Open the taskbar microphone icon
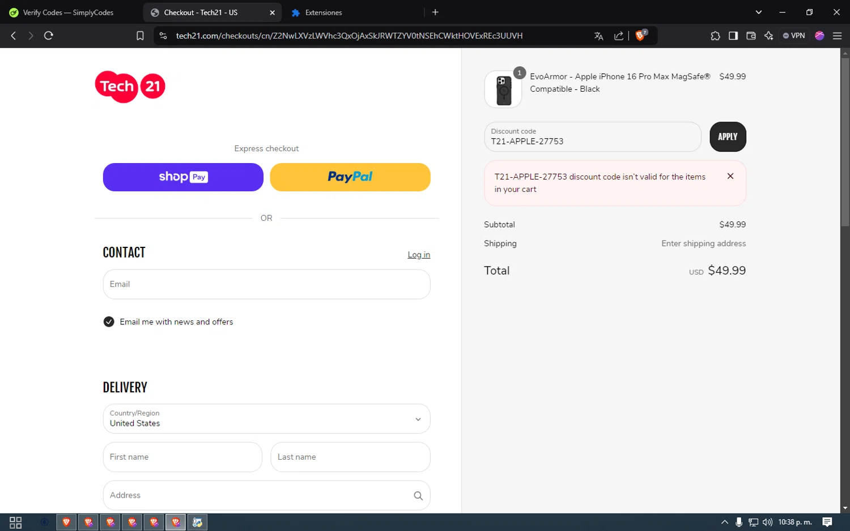The height and width of the screenshot is (531, 850). click(x=738, y=522)
